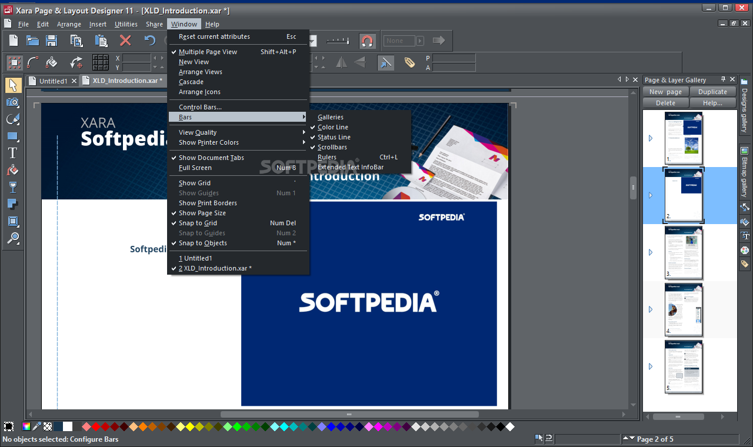The image size is (753, 447).
Task: Open the Arrange menu
Action: coord(69,24)
